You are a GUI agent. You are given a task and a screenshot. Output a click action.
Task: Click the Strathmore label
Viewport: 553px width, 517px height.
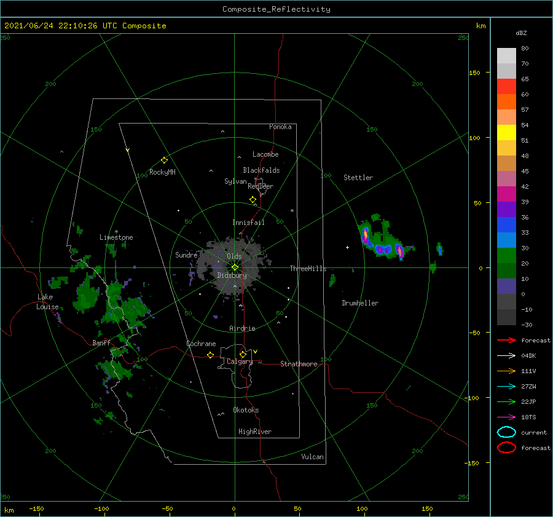click(x=299, y=364)
